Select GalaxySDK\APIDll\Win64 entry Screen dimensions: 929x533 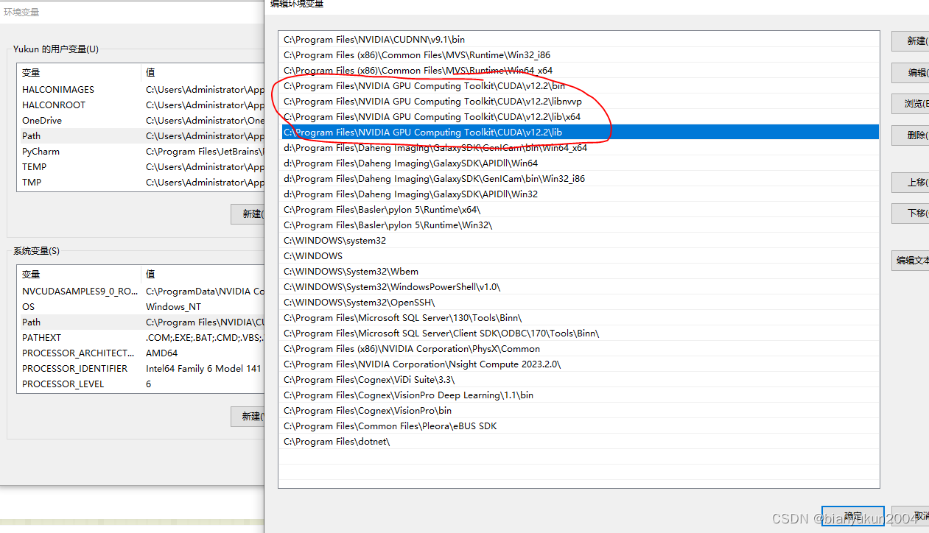[579, 163]
